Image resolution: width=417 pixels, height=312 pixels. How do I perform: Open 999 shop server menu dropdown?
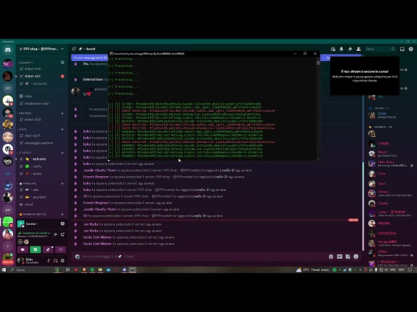(x=42, y=49)
